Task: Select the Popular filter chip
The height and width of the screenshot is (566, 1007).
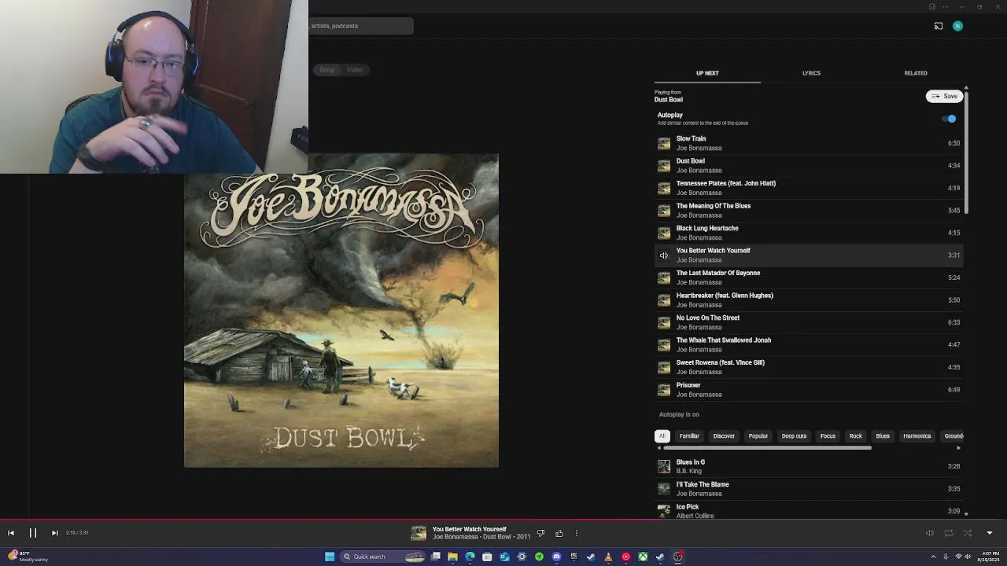Action: [758, 436]
